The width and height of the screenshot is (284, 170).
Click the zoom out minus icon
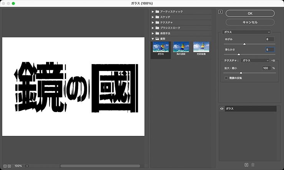click(5, 166)
